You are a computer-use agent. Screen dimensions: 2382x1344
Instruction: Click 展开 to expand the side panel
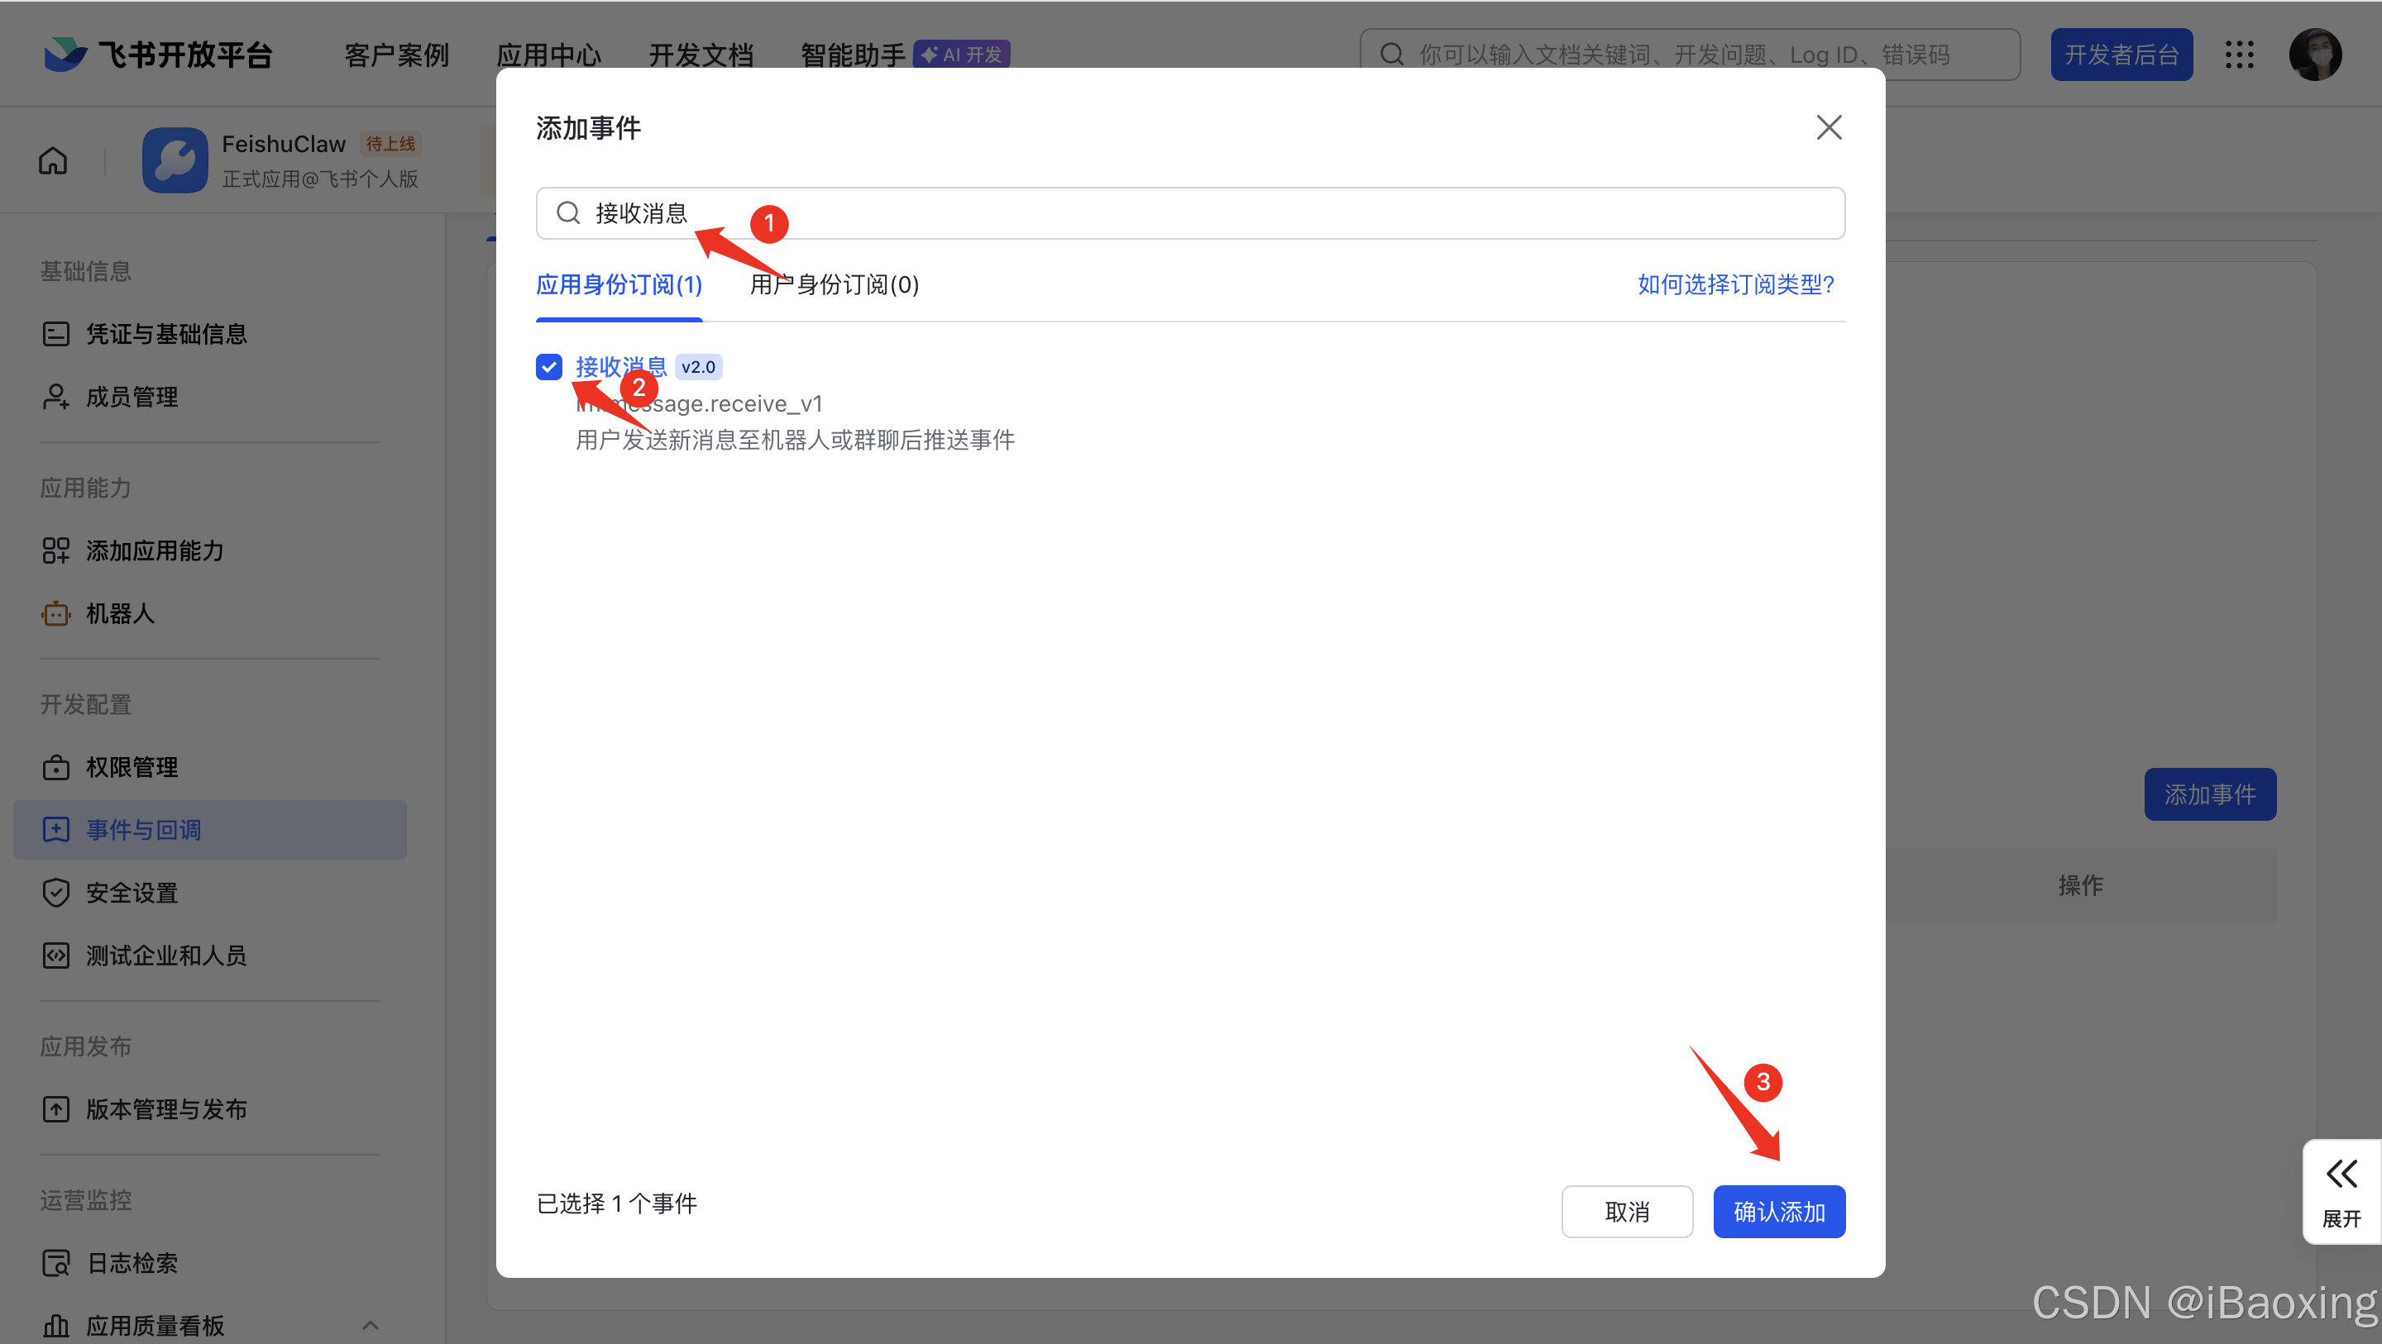pos(2341,1193)
